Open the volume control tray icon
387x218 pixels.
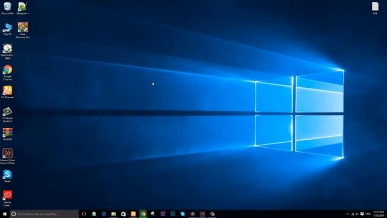click(x=357, y=214)
